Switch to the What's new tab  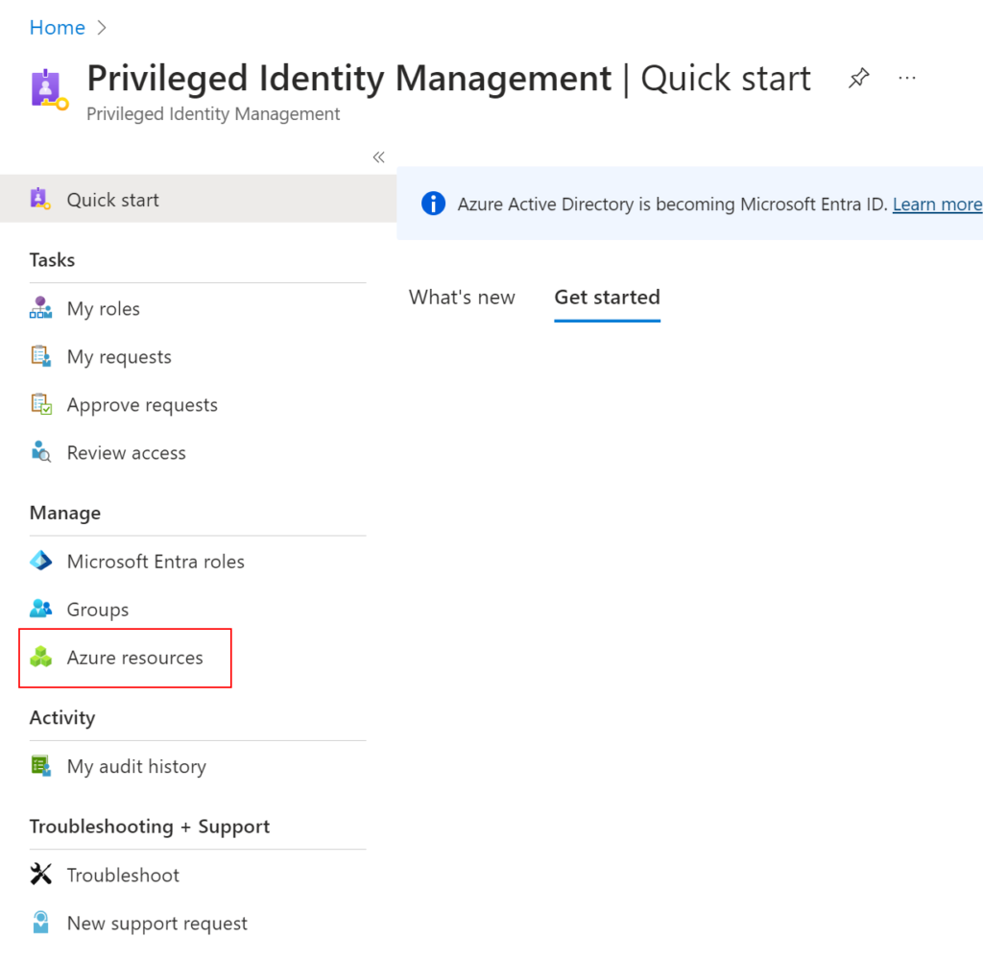coord(462,298)
